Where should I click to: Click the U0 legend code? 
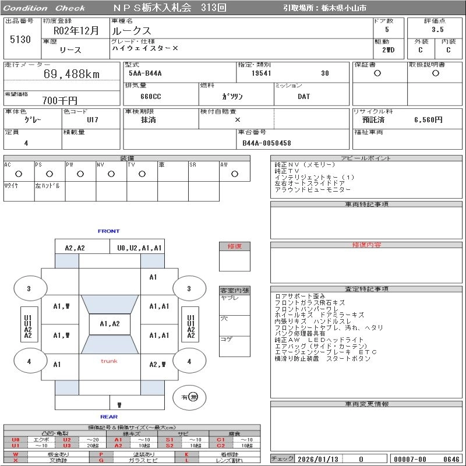[16, 440]
